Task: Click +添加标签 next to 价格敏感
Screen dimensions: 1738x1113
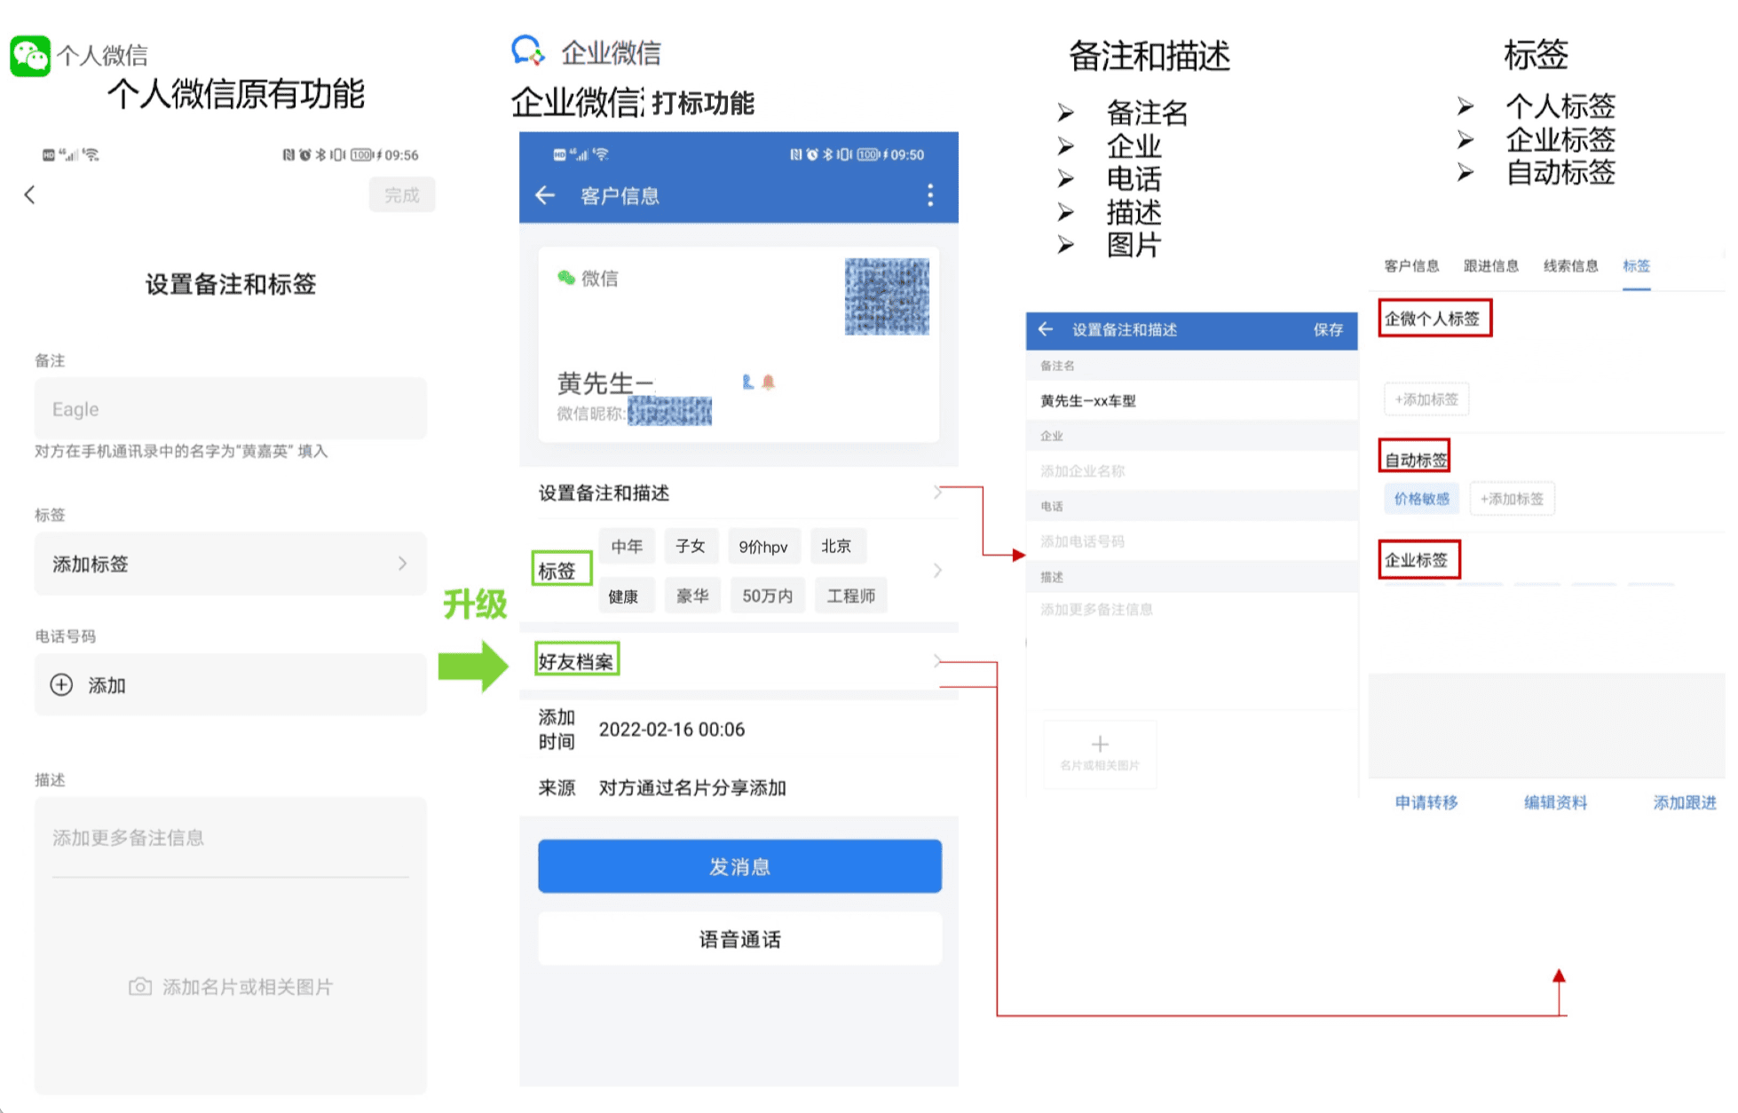Action: point(1512,499)
